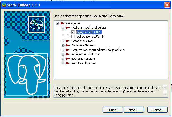This screenshot has height=117, width=172.
Task: Click the flag icon beside Database Drivers
Action: click(68, 41)
